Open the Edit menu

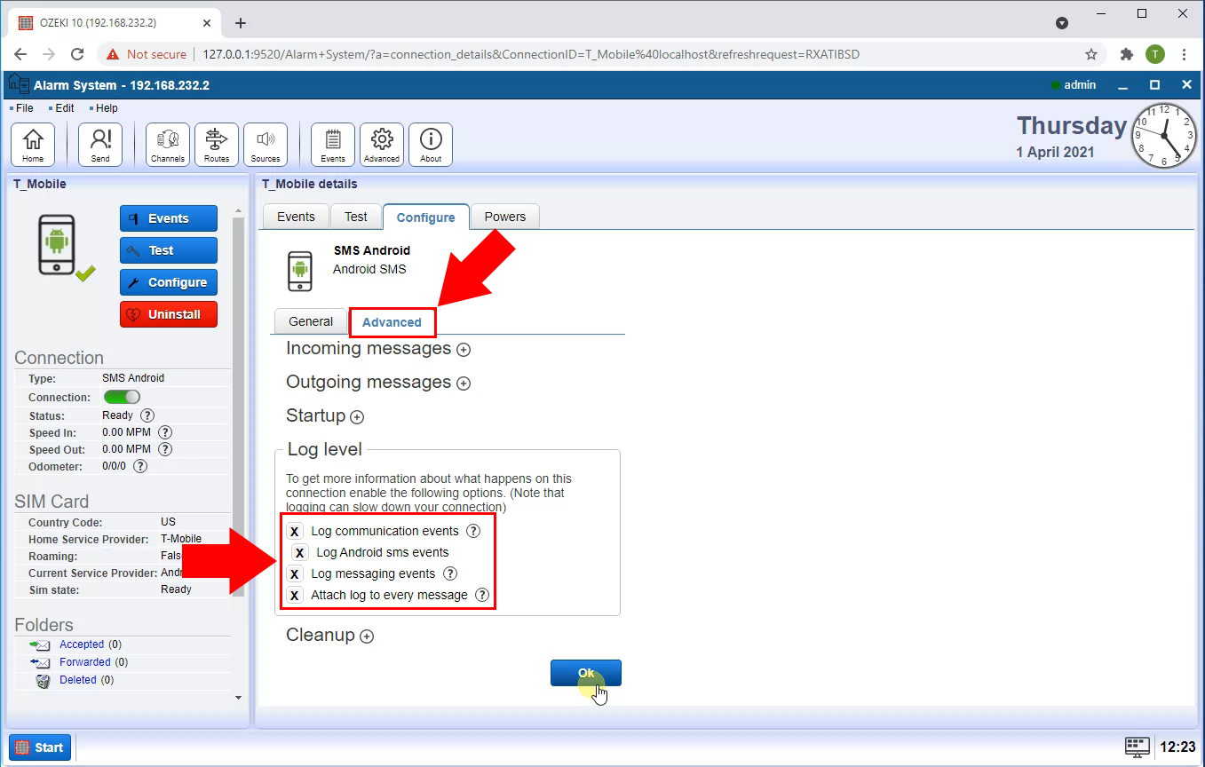coord(64,108)
